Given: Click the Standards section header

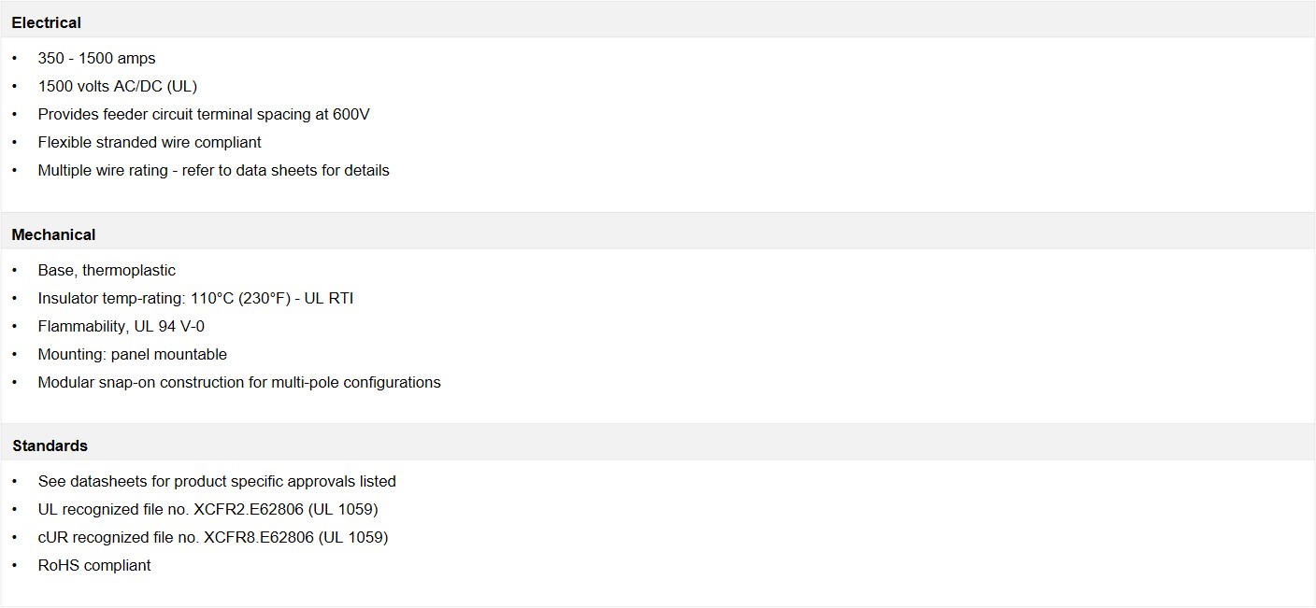Looking at the screenshot, I should tap(50, 445).
